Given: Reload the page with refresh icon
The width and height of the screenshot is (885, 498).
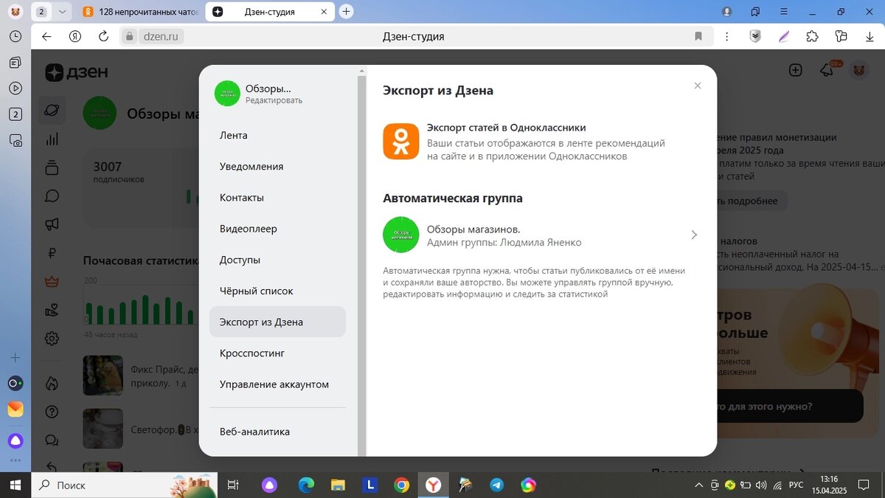Looking at the screenshot, I should point(103,36).
